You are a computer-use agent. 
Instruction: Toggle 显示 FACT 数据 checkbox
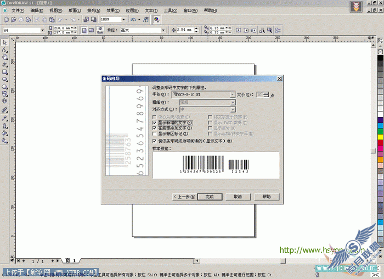(x=210, y=122)
